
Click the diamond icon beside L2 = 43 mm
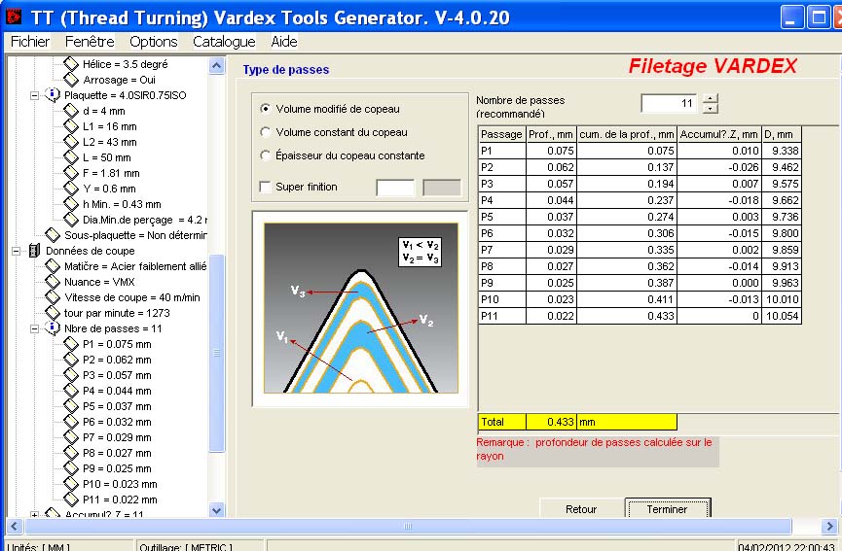coord(71,142)
